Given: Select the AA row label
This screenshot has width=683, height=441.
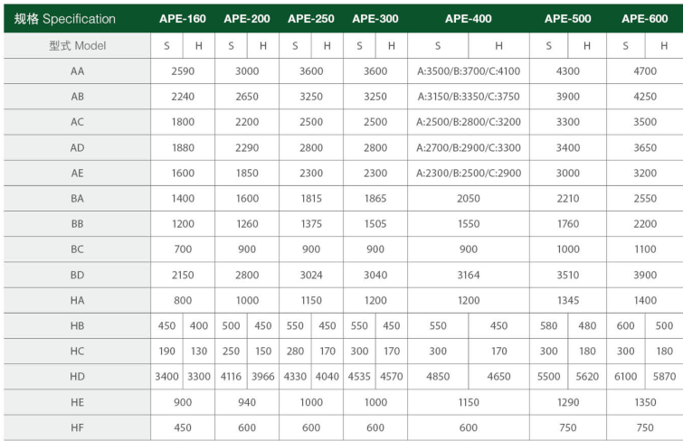Looking at the screenshot, I should 77,71.
